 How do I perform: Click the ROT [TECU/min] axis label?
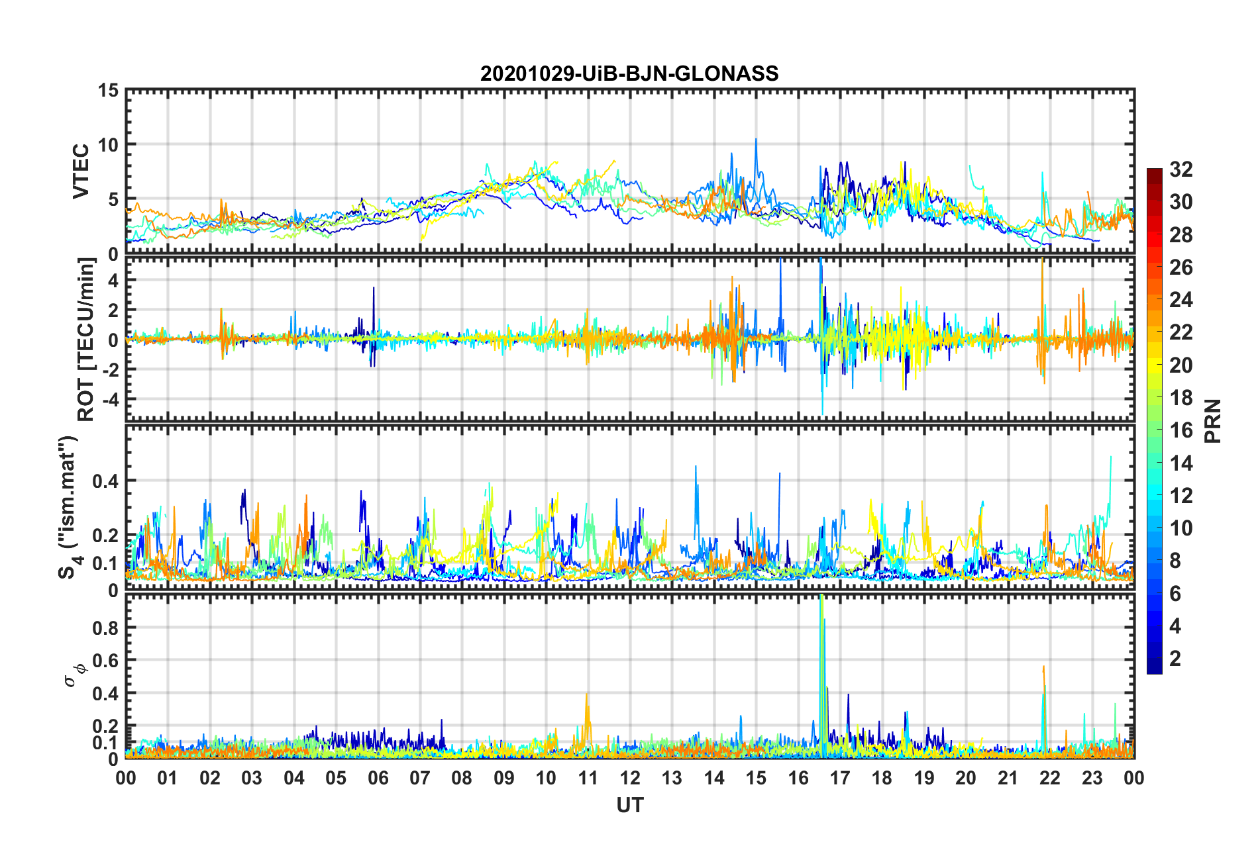pyautogui.click(x=86, y=340)
